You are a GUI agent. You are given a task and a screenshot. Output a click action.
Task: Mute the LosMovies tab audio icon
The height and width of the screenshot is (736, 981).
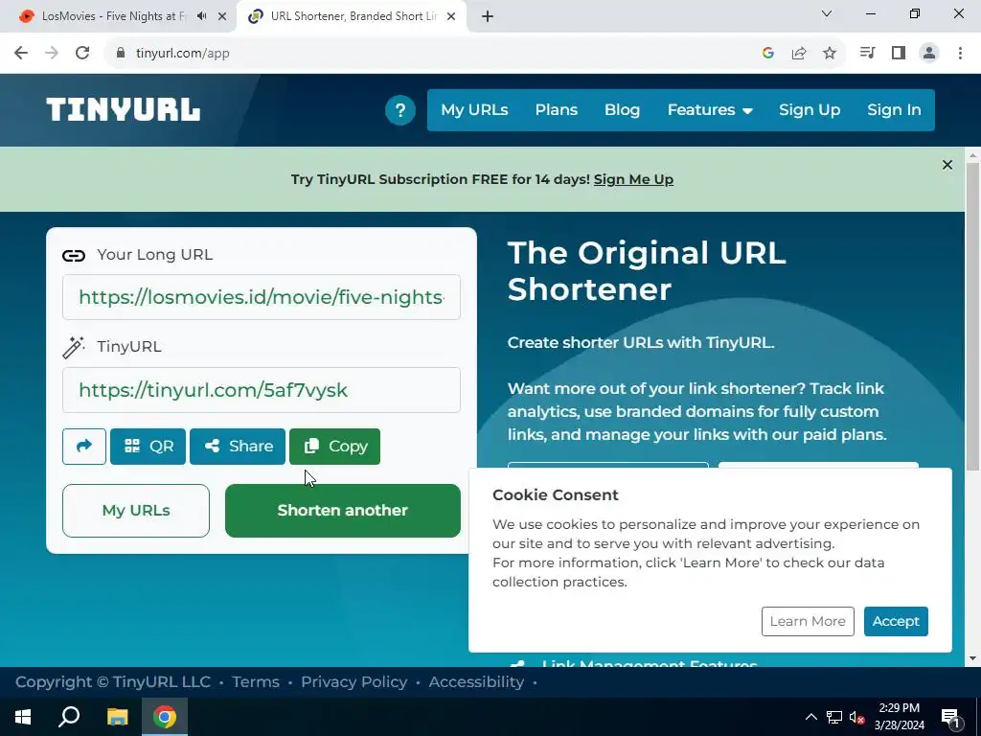pos(201,16)
